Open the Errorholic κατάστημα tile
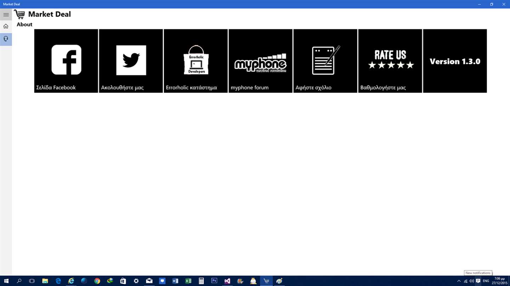The image size is (510, 286). (196, 61)
